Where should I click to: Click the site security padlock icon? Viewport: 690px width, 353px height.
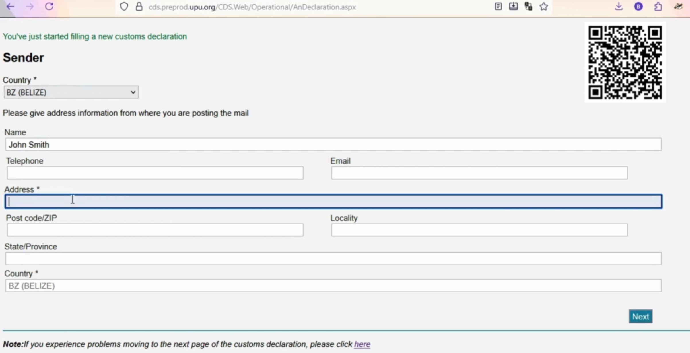[x=139, y=7]
